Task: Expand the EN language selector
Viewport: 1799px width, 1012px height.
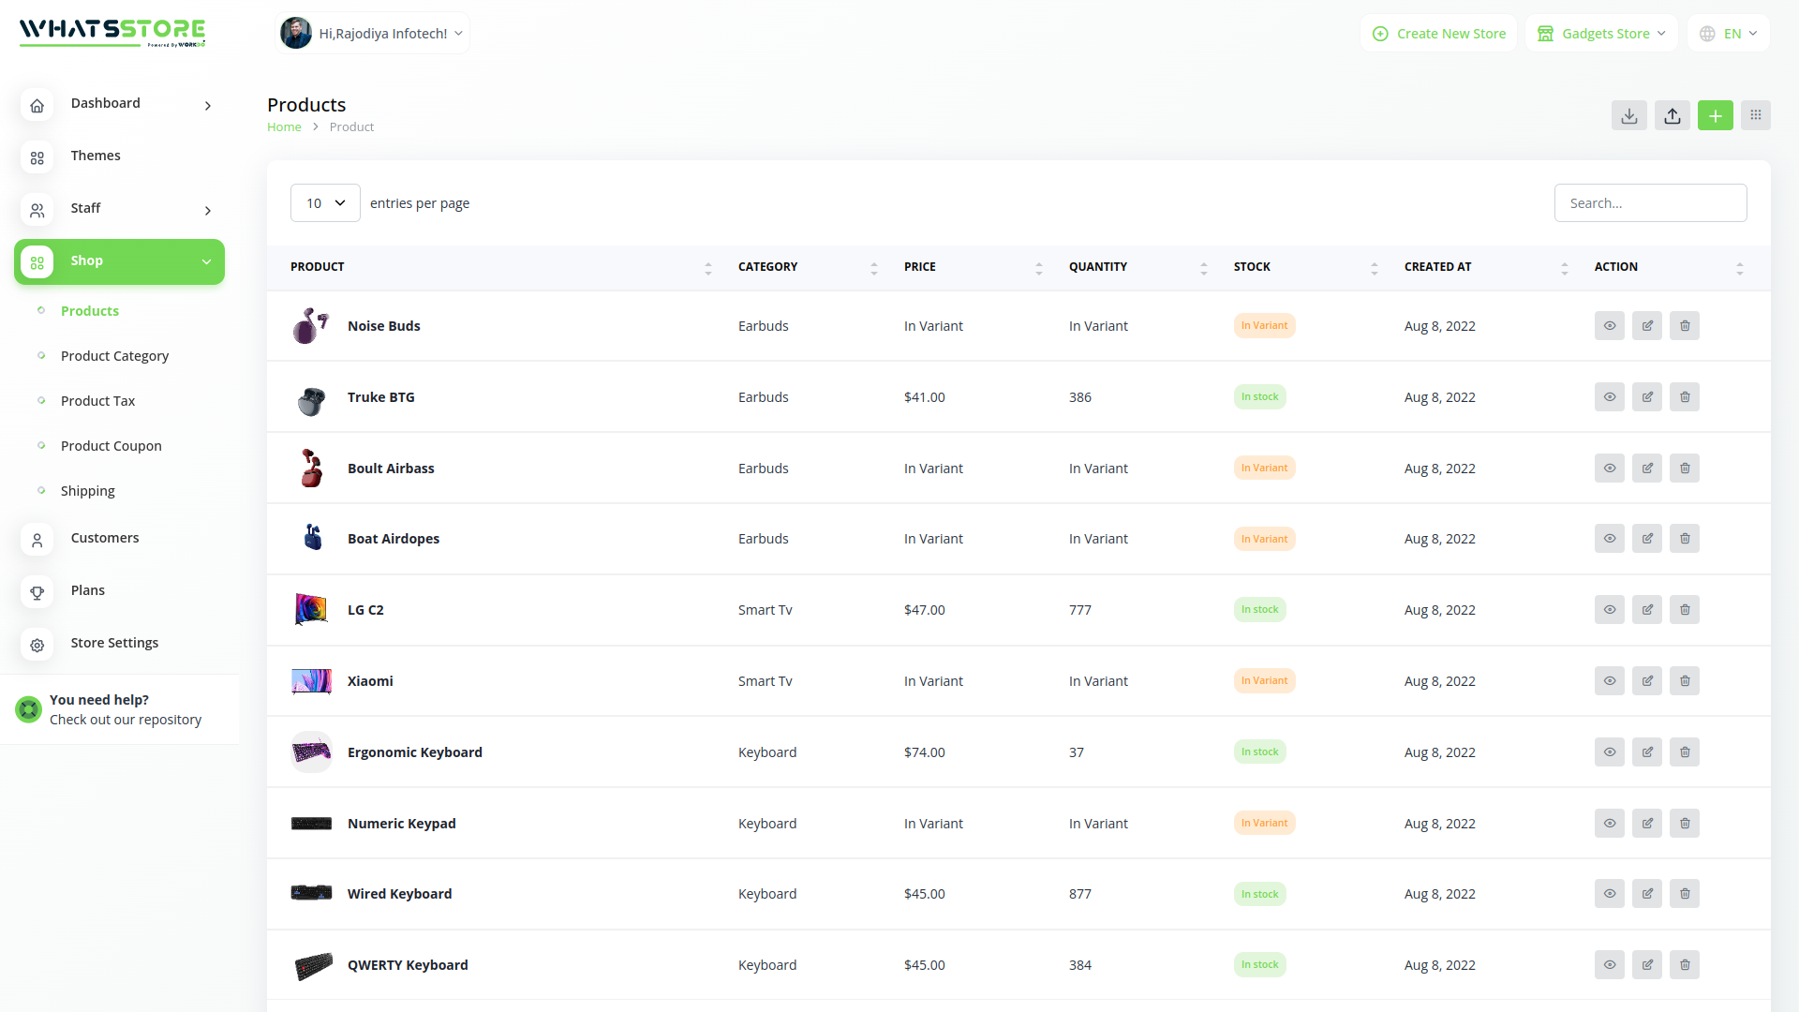Action: (x=1729, y=34)
